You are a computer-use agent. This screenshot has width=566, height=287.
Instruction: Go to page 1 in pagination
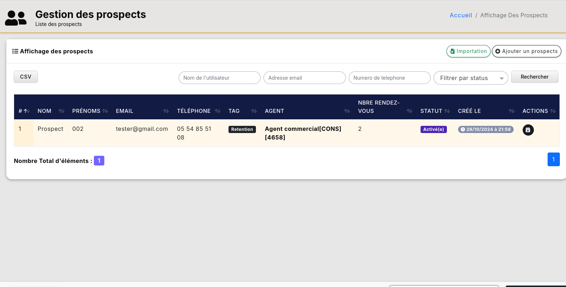(553, 159)
